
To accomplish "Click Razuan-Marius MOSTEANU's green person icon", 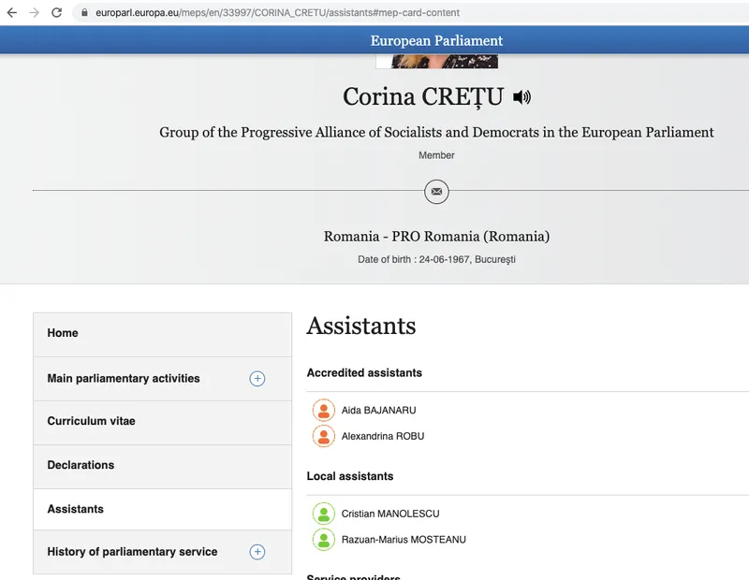I will [x=323, y=540].
